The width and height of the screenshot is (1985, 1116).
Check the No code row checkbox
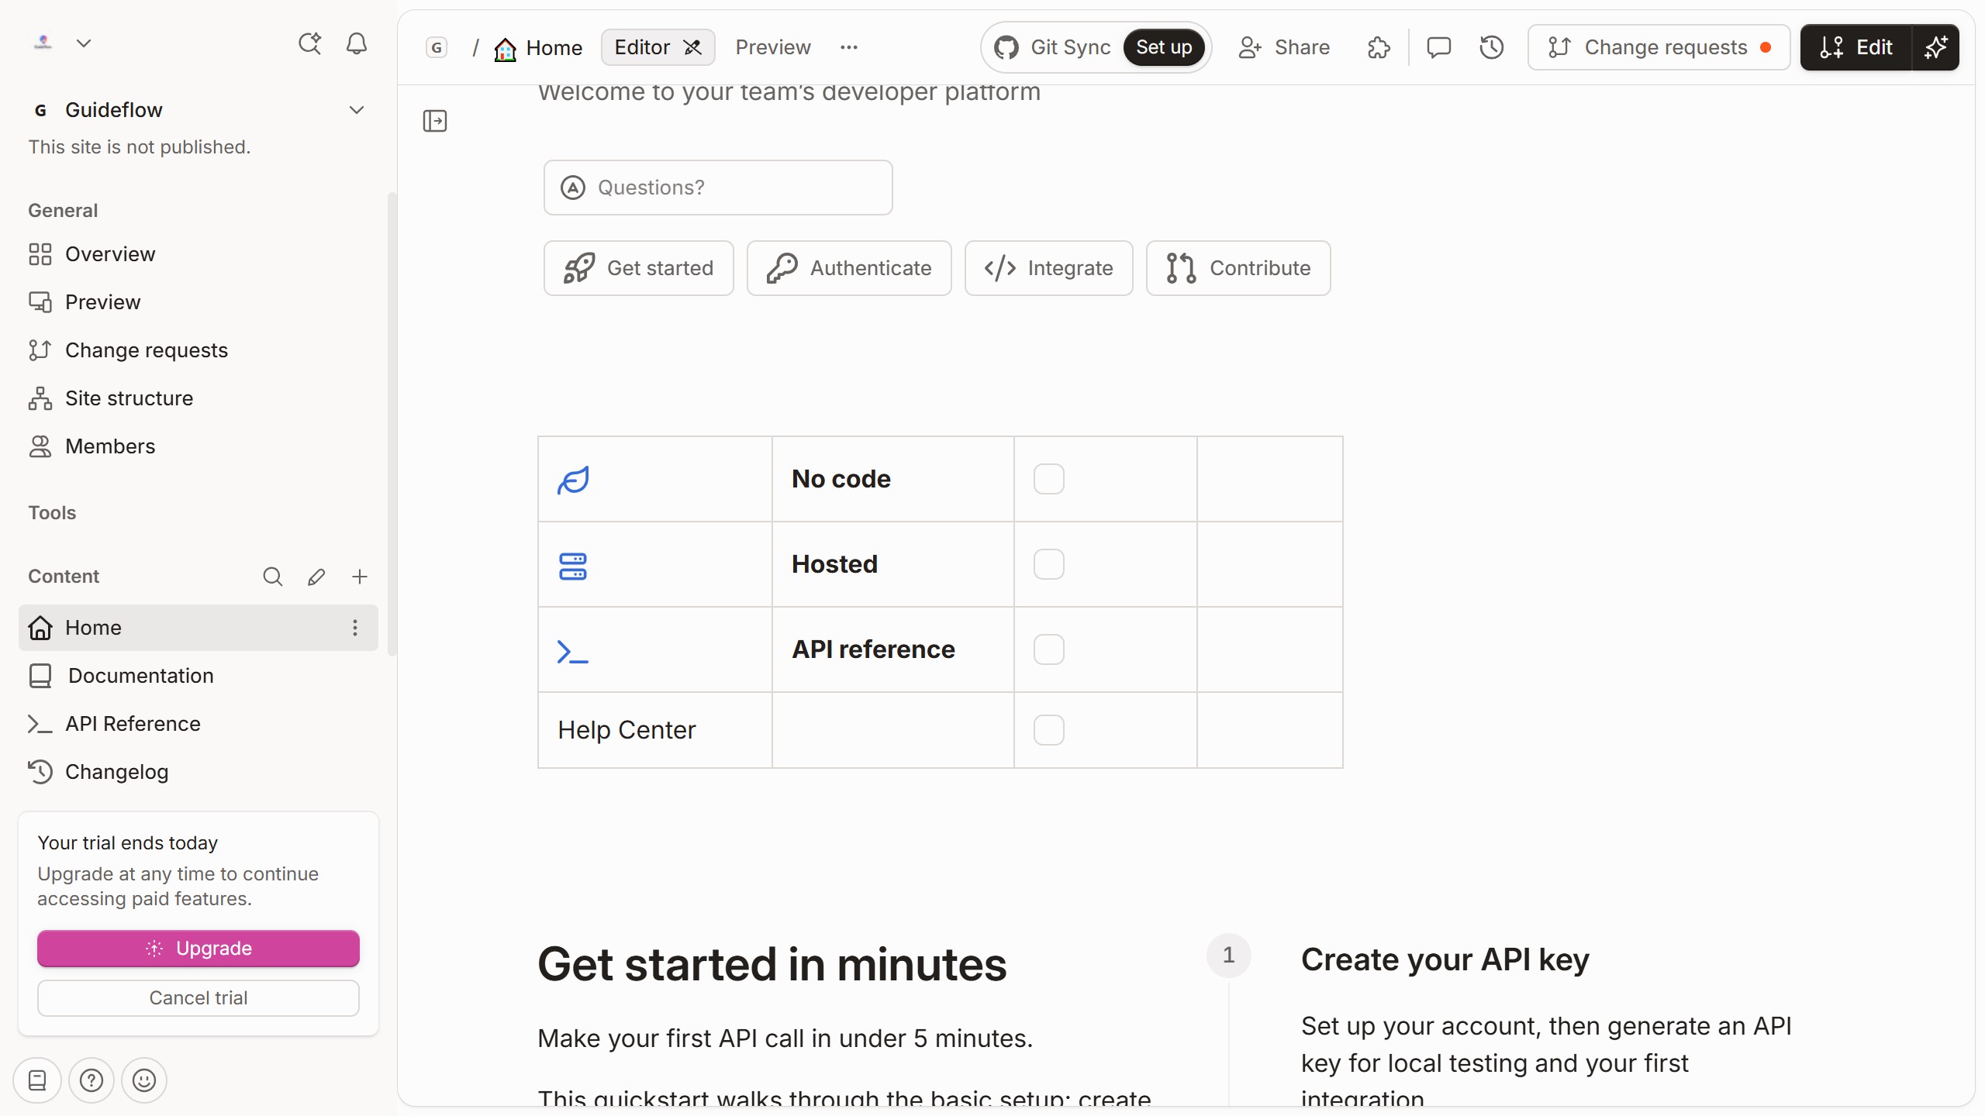[x=1049, y=479]
